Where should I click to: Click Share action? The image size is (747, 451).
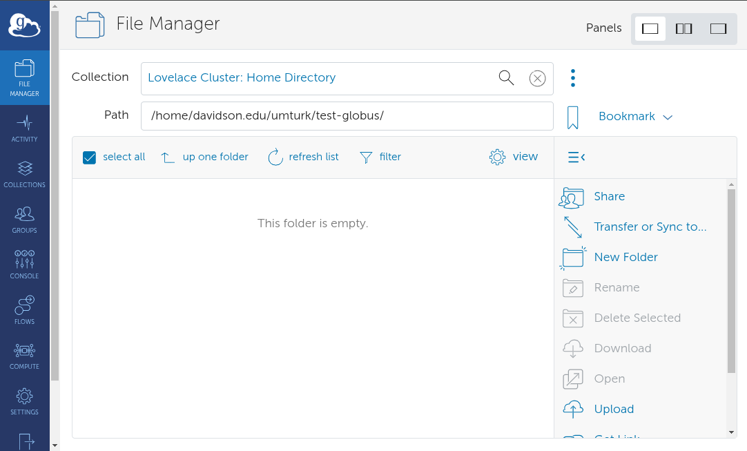[593, 197]
